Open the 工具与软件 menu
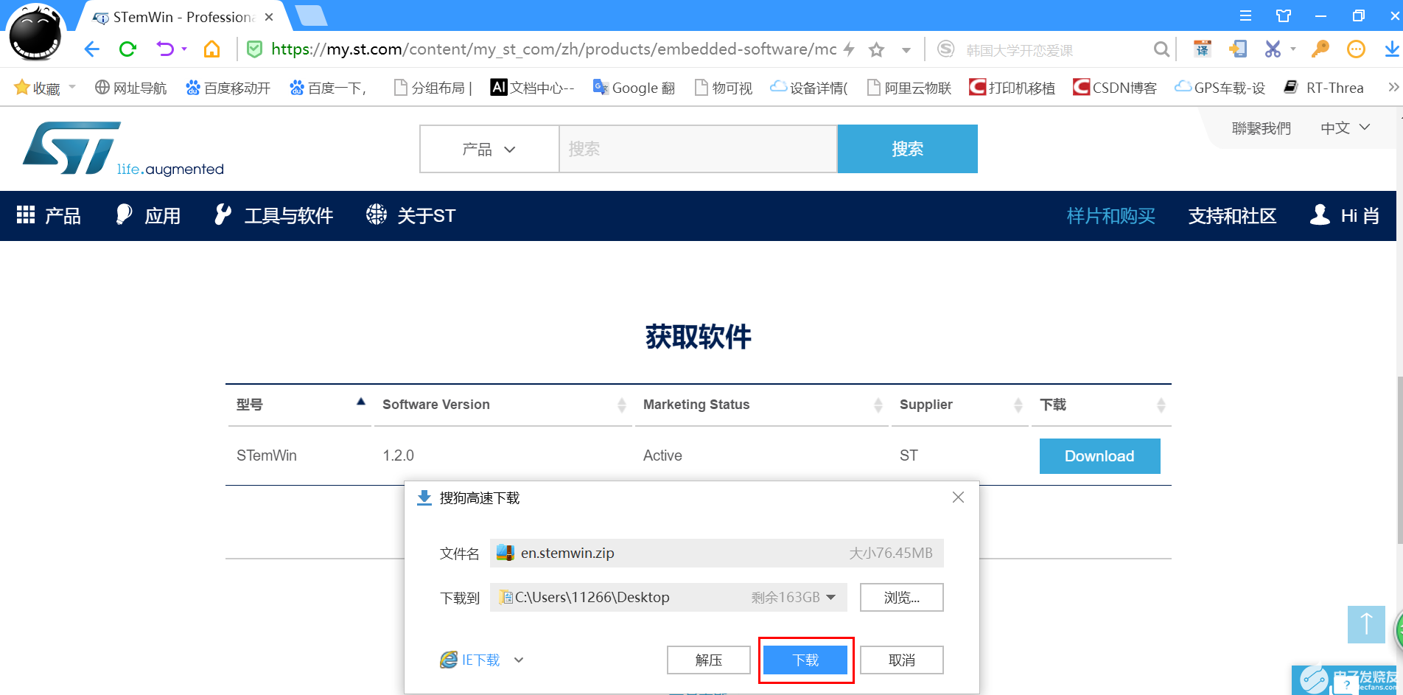 (x=274, y=215)
